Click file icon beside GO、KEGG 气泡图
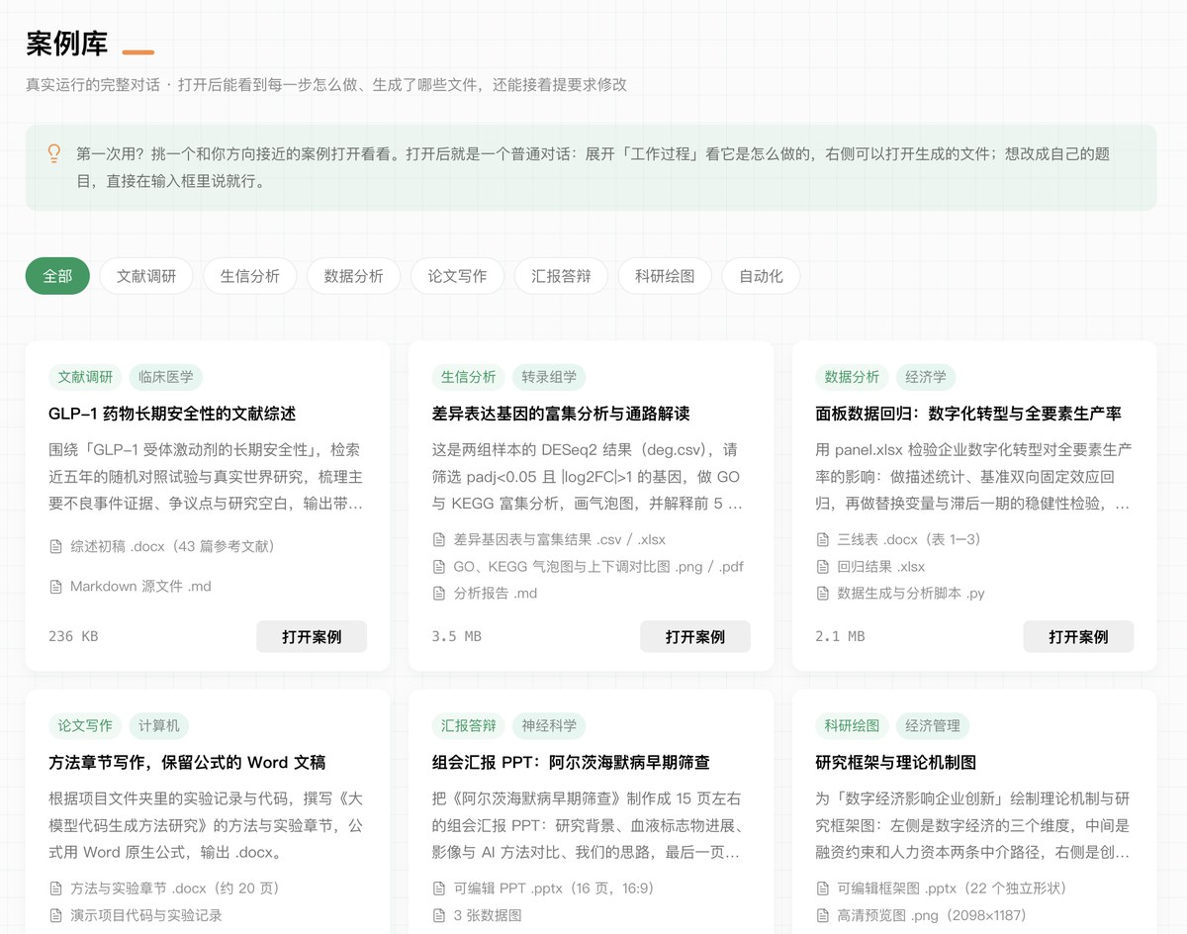Screen dimensions: 1187x934 [439, 567]
